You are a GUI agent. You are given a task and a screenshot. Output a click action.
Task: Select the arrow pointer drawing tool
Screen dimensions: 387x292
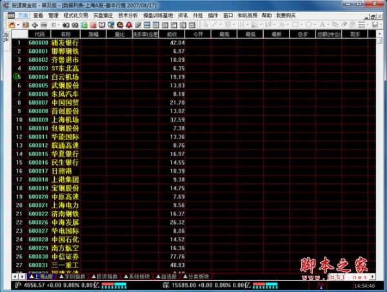point(206,24)
